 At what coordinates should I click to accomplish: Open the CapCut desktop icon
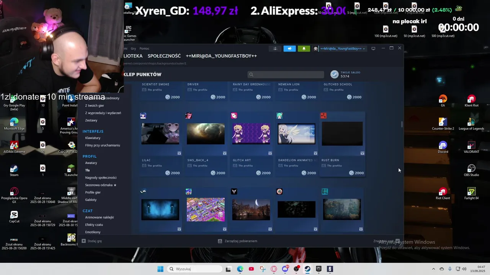click(14, 217)
